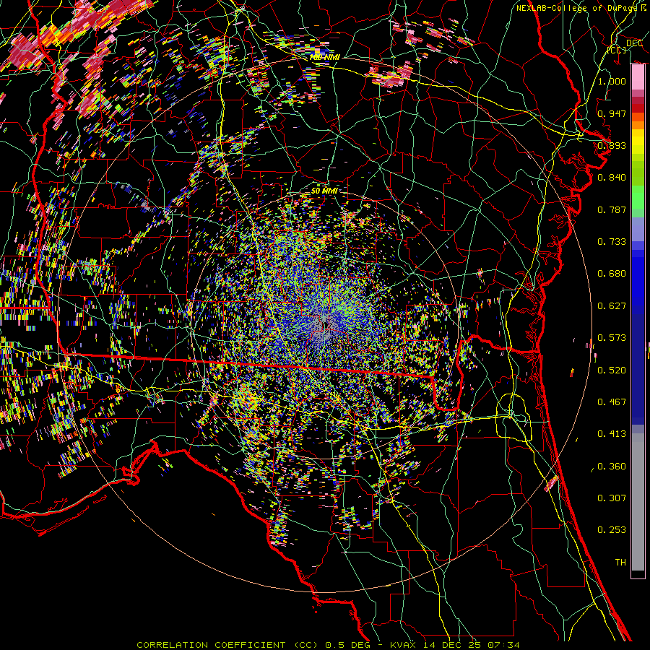Select the 0.627 legend value

(x=612, y=306)
